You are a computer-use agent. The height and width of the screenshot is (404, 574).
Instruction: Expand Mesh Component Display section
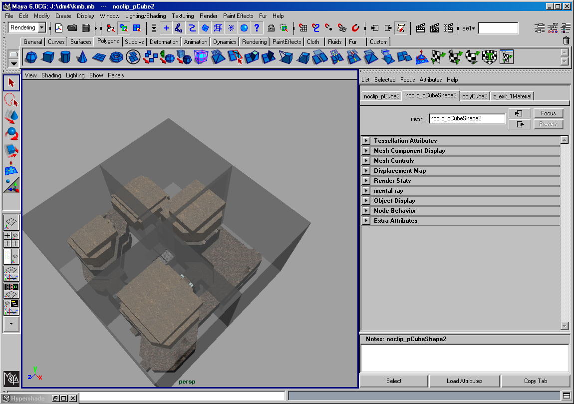366,150
